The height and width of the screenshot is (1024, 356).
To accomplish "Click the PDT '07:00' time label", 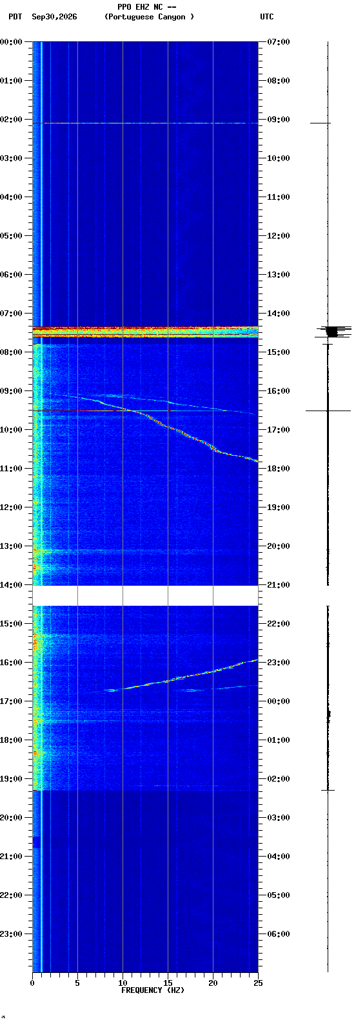I will pos(11,314).
